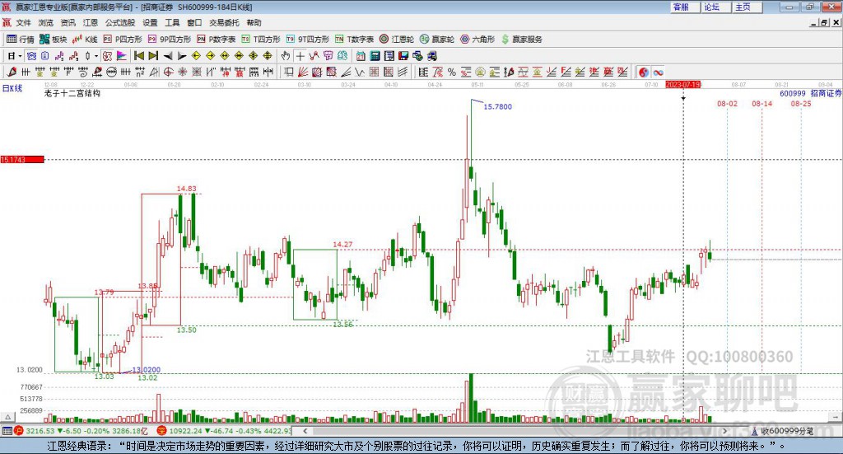The height and width of the screenshot is (454, 843).
Task: Open the 文件 menu
Action: coord(23,22)
